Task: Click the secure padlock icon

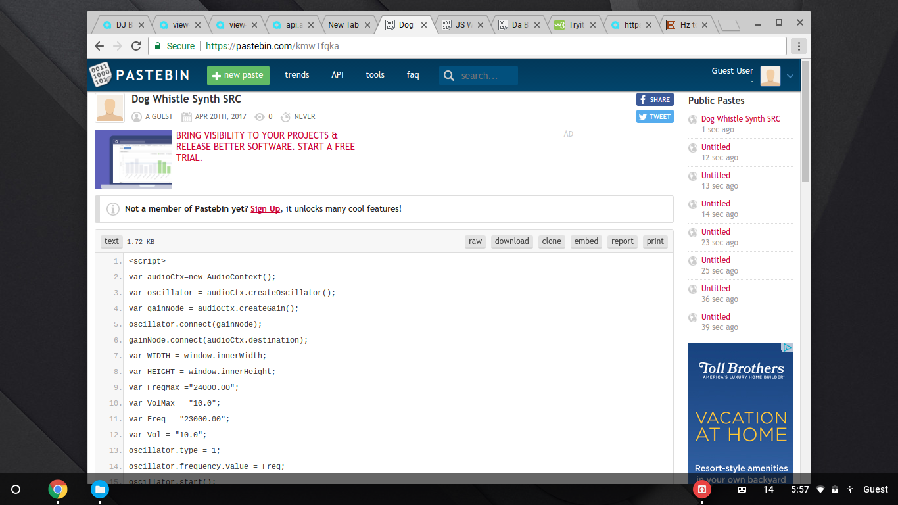Action: (157, 46)
